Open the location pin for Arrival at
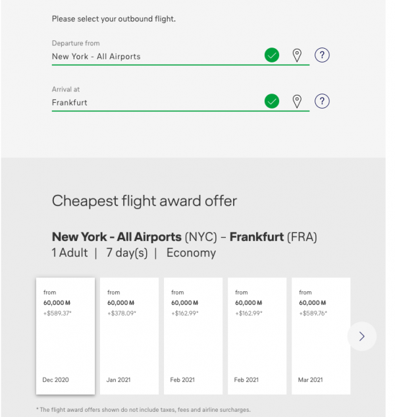Viewport: 395px width, 417px height. point(297,101)
